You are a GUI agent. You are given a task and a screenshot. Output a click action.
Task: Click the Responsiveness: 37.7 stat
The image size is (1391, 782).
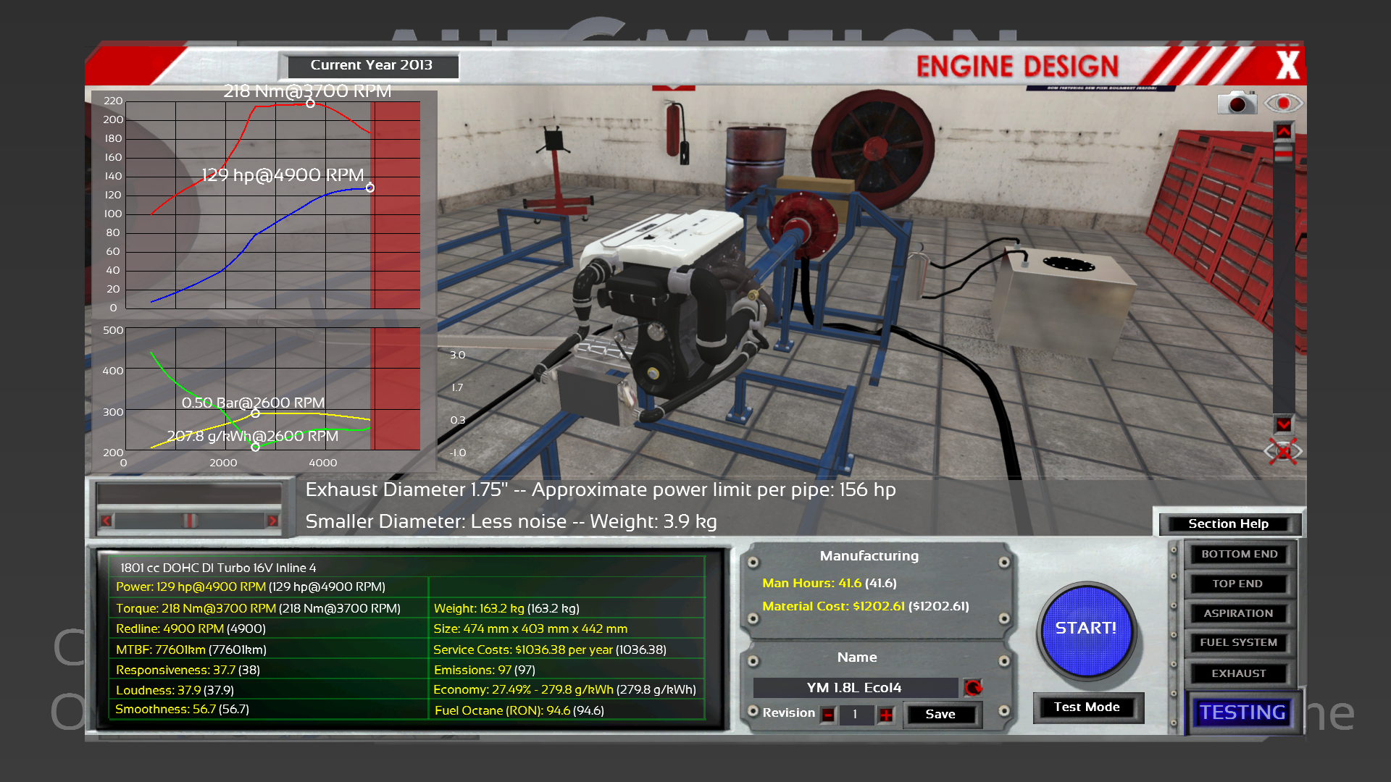(x=188, y=670)
